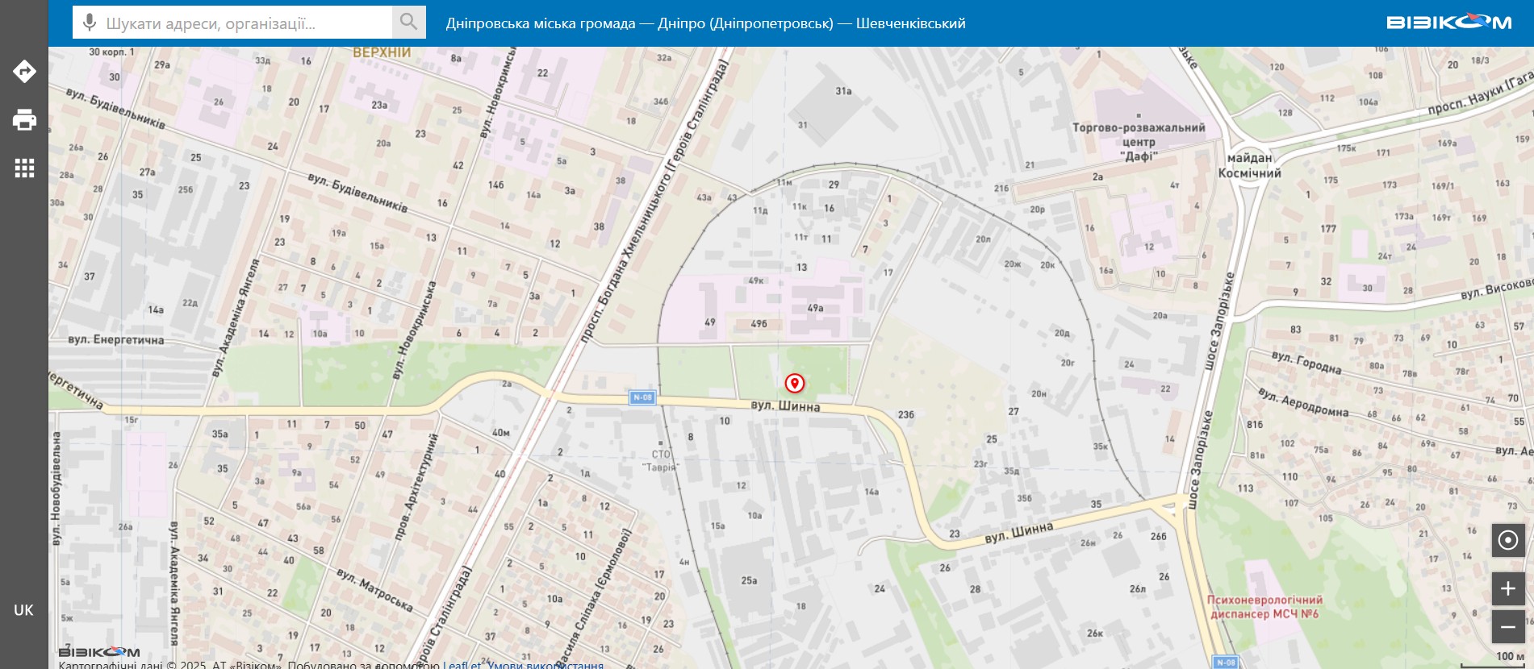Click the bottom-left Visicom watermark logo link
This screenshot has height=669, width=1534.
coord(99,651)
